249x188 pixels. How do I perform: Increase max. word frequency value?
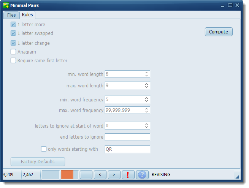[x=146, y=109]
